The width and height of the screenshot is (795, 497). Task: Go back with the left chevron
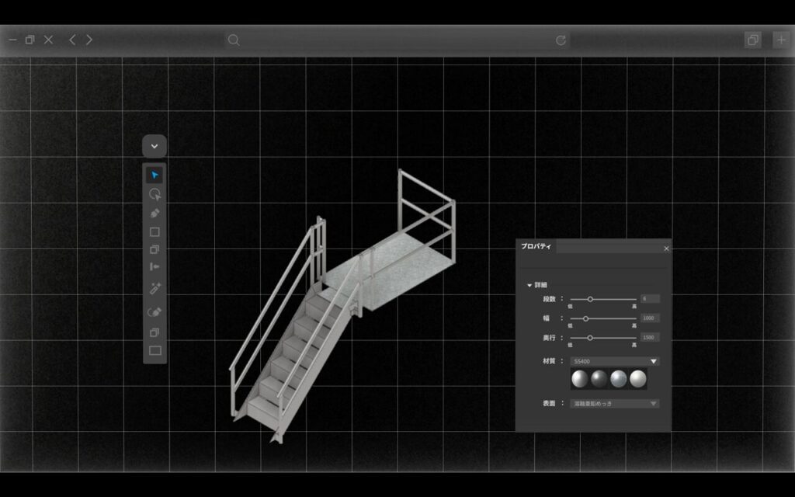(72, 40)
